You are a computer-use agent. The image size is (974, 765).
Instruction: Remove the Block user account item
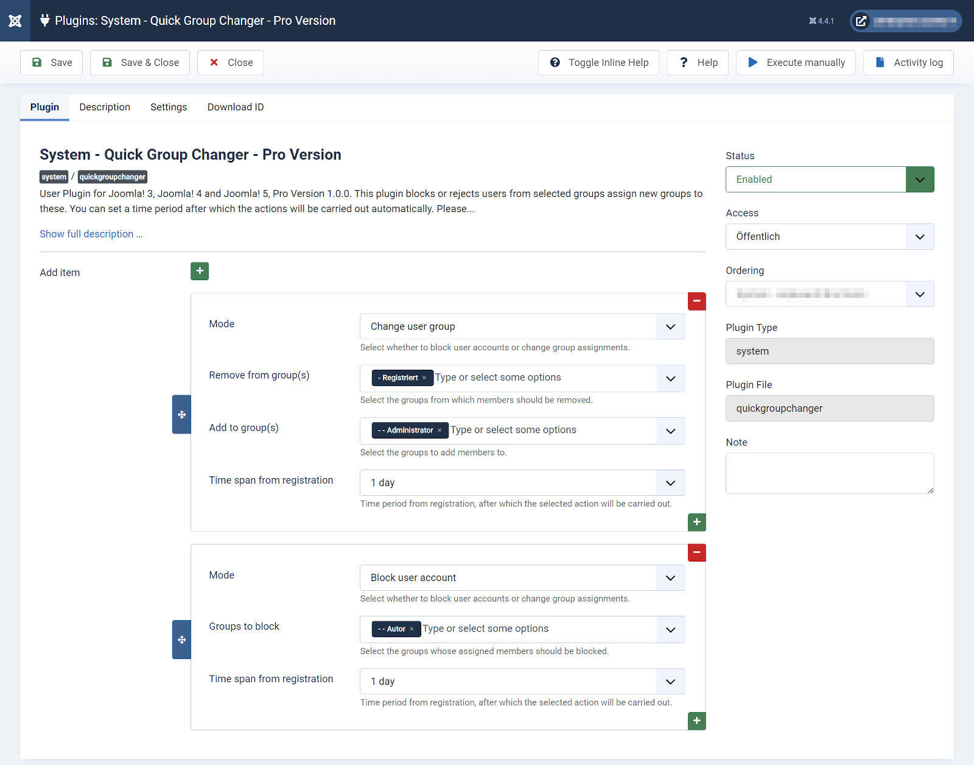tap(696, 552)
